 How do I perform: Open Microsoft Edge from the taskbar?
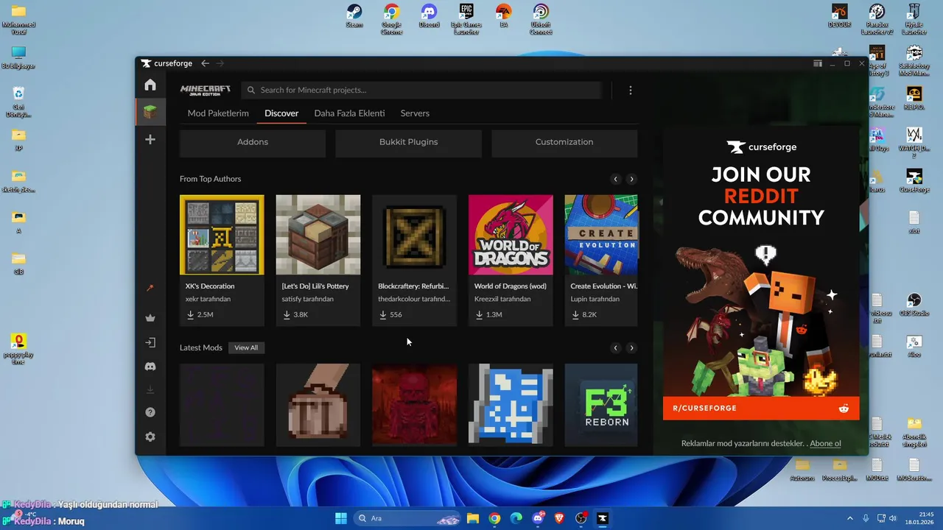coord(516,518)
